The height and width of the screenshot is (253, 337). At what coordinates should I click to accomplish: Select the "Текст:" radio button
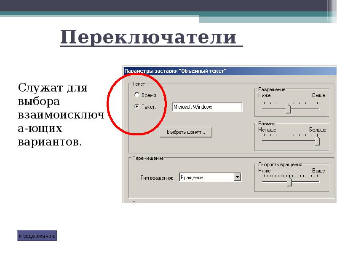(136, 107)
